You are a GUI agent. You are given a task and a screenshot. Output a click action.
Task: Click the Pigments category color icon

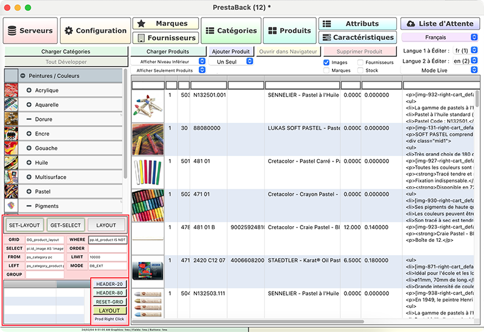point(12,206)
